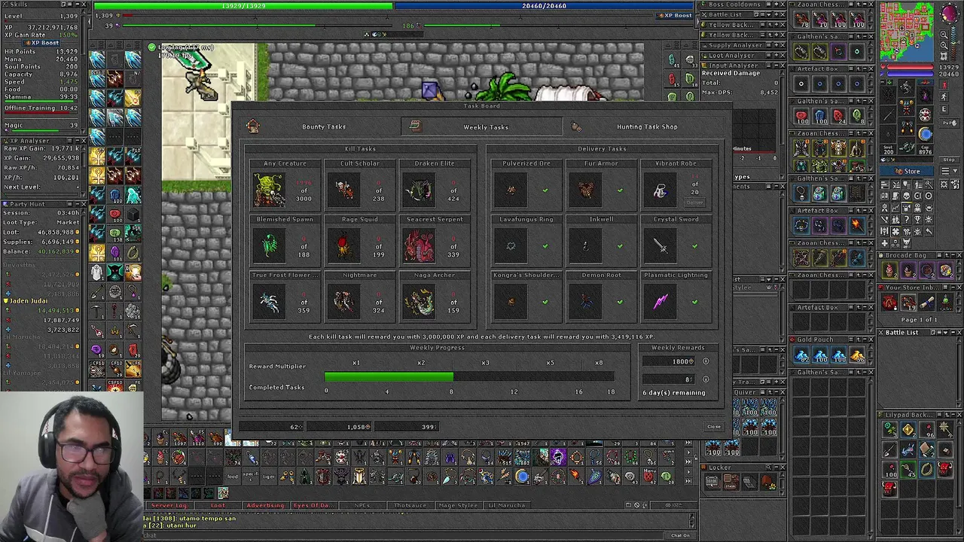Select the Cult Scholar kill task icon
Viewport: 964px width, 542px height.
[x=344, y=190]
